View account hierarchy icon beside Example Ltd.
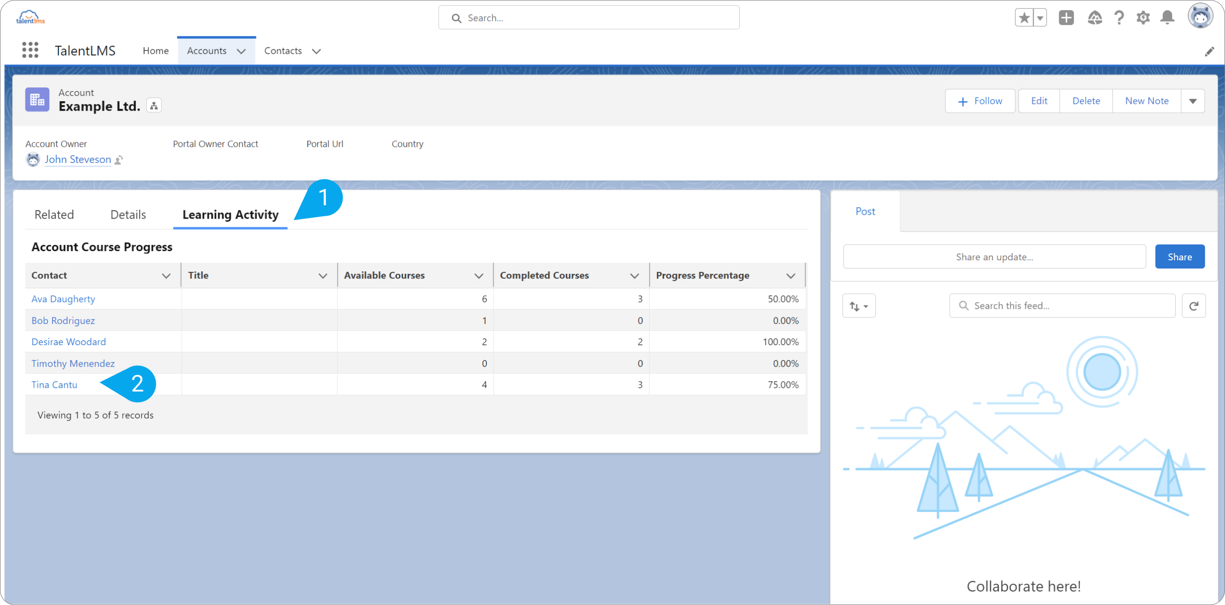The height and width of the screenshot is (605, 1225). [x=153, y=105]
